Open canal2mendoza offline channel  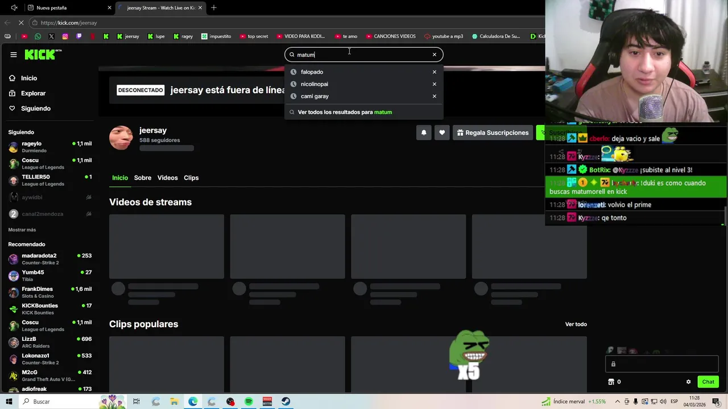pos(50,214)
